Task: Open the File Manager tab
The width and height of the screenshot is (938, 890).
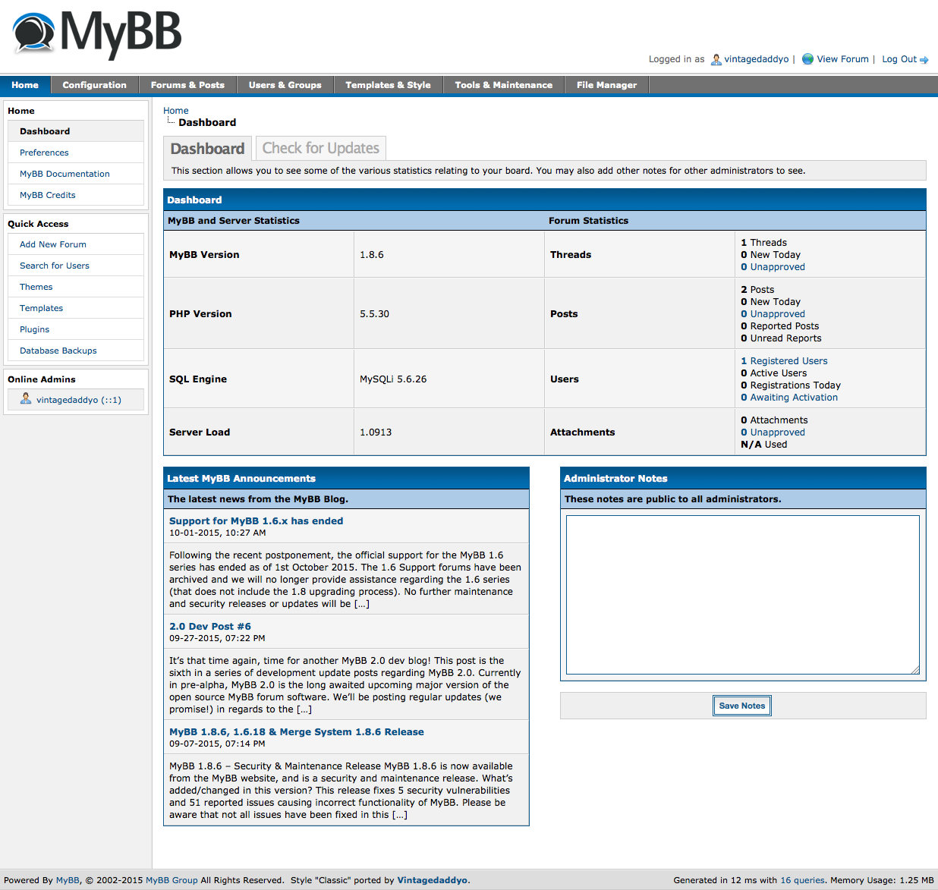Action: (606, 85)
